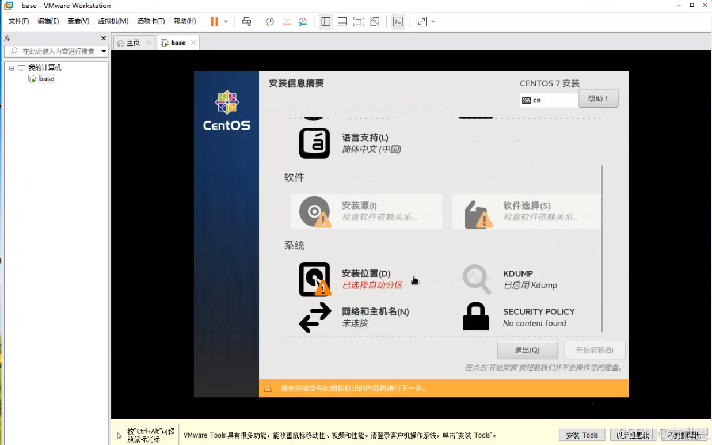Expand the library search dropdown arrow
The height and width of the screenshot is (445, 712).
(104, 51)
